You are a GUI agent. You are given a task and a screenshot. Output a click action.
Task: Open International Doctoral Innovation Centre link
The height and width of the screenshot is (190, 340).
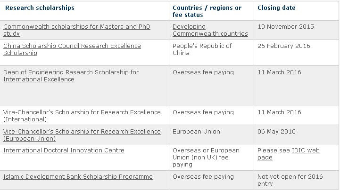[64, 150]
